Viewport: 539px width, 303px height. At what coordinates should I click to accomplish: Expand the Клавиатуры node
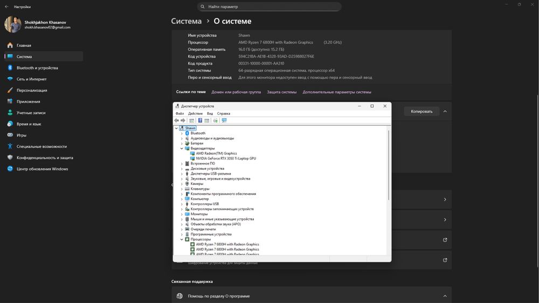182,189
